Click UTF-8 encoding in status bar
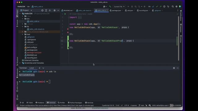Viewport: 198px width, 111px height. point(127,105)
